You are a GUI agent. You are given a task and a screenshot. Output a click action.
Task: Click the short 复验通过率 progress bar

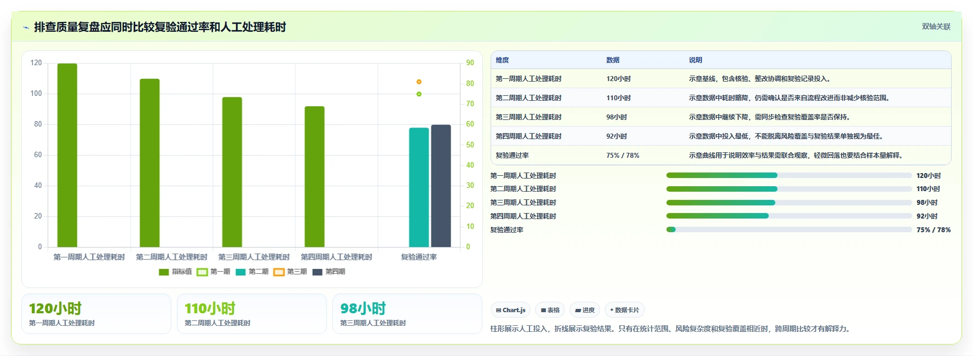671,229
